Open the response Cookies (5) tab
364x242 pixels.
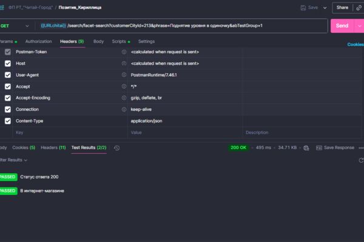tap(24, 148)
